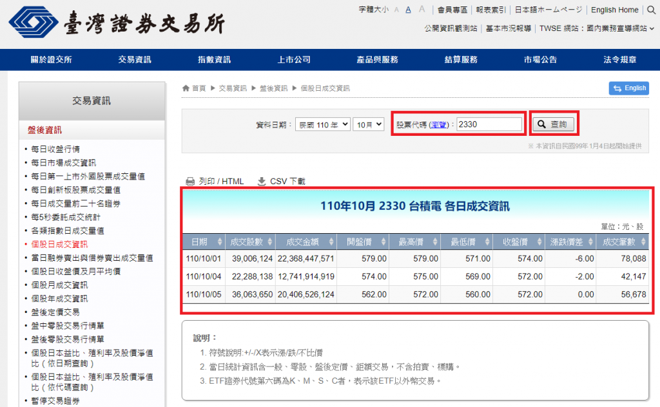Image resolution: width=660 pixels, height=407 pixels.
Task: Click 交易資訊 in the breadcrumb
Action: (x=233, y=88)
